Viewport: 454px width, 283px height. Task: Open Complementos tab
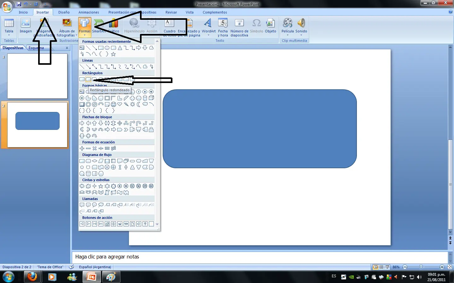pos(215,12)
